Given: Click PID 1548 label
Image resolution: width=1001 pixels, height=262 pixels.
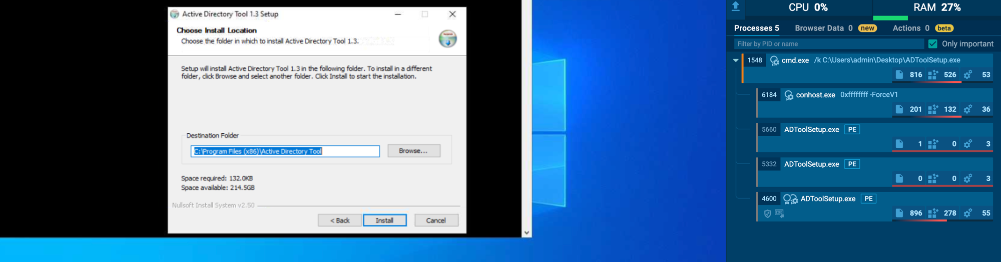Looking at the screenshot, I should (754, 60).
